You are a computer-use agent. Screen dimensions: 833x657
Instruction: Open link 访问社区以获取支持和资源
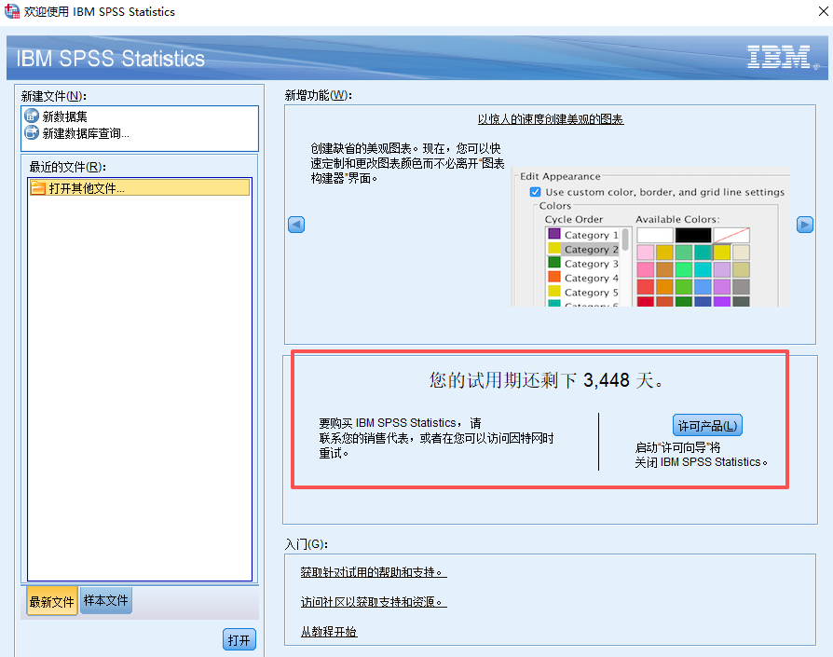click(x=374, y=602)
